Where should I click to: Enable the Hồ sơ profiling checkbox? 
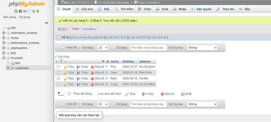[58, 37]
